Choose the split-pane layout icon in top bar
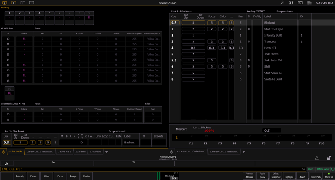This screenshot has height=180, width=335. coord(23,3)
